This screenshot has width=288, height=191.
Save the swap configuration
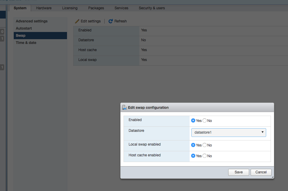(x=239, y=172)
